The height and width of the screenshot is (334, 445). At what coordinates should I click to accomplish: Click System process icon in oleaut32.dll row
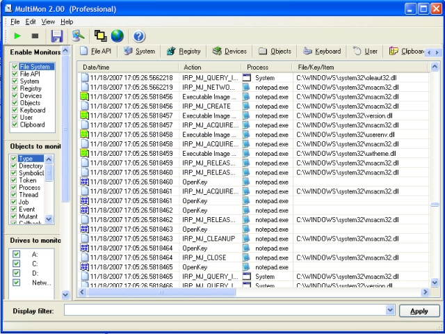pos(247,78)
